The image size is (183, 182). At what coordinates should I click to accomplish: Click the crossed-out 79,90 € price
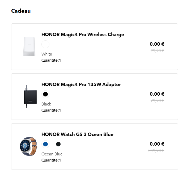click(x=157, y=101)
